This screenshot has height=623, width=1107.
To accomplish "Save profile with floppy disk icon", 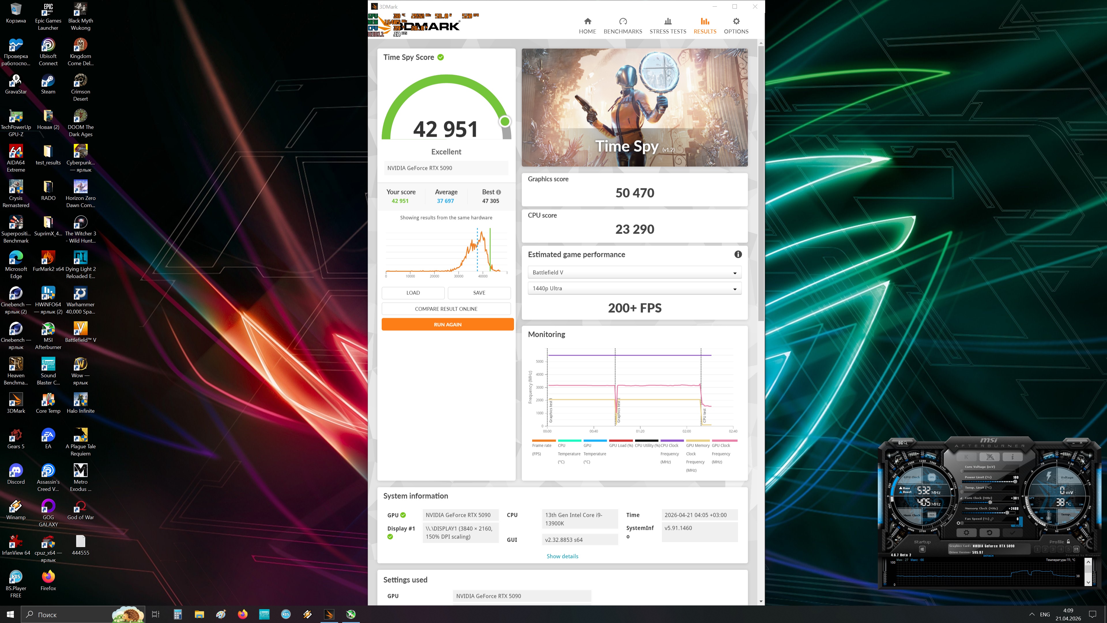I will (1076, 549).
